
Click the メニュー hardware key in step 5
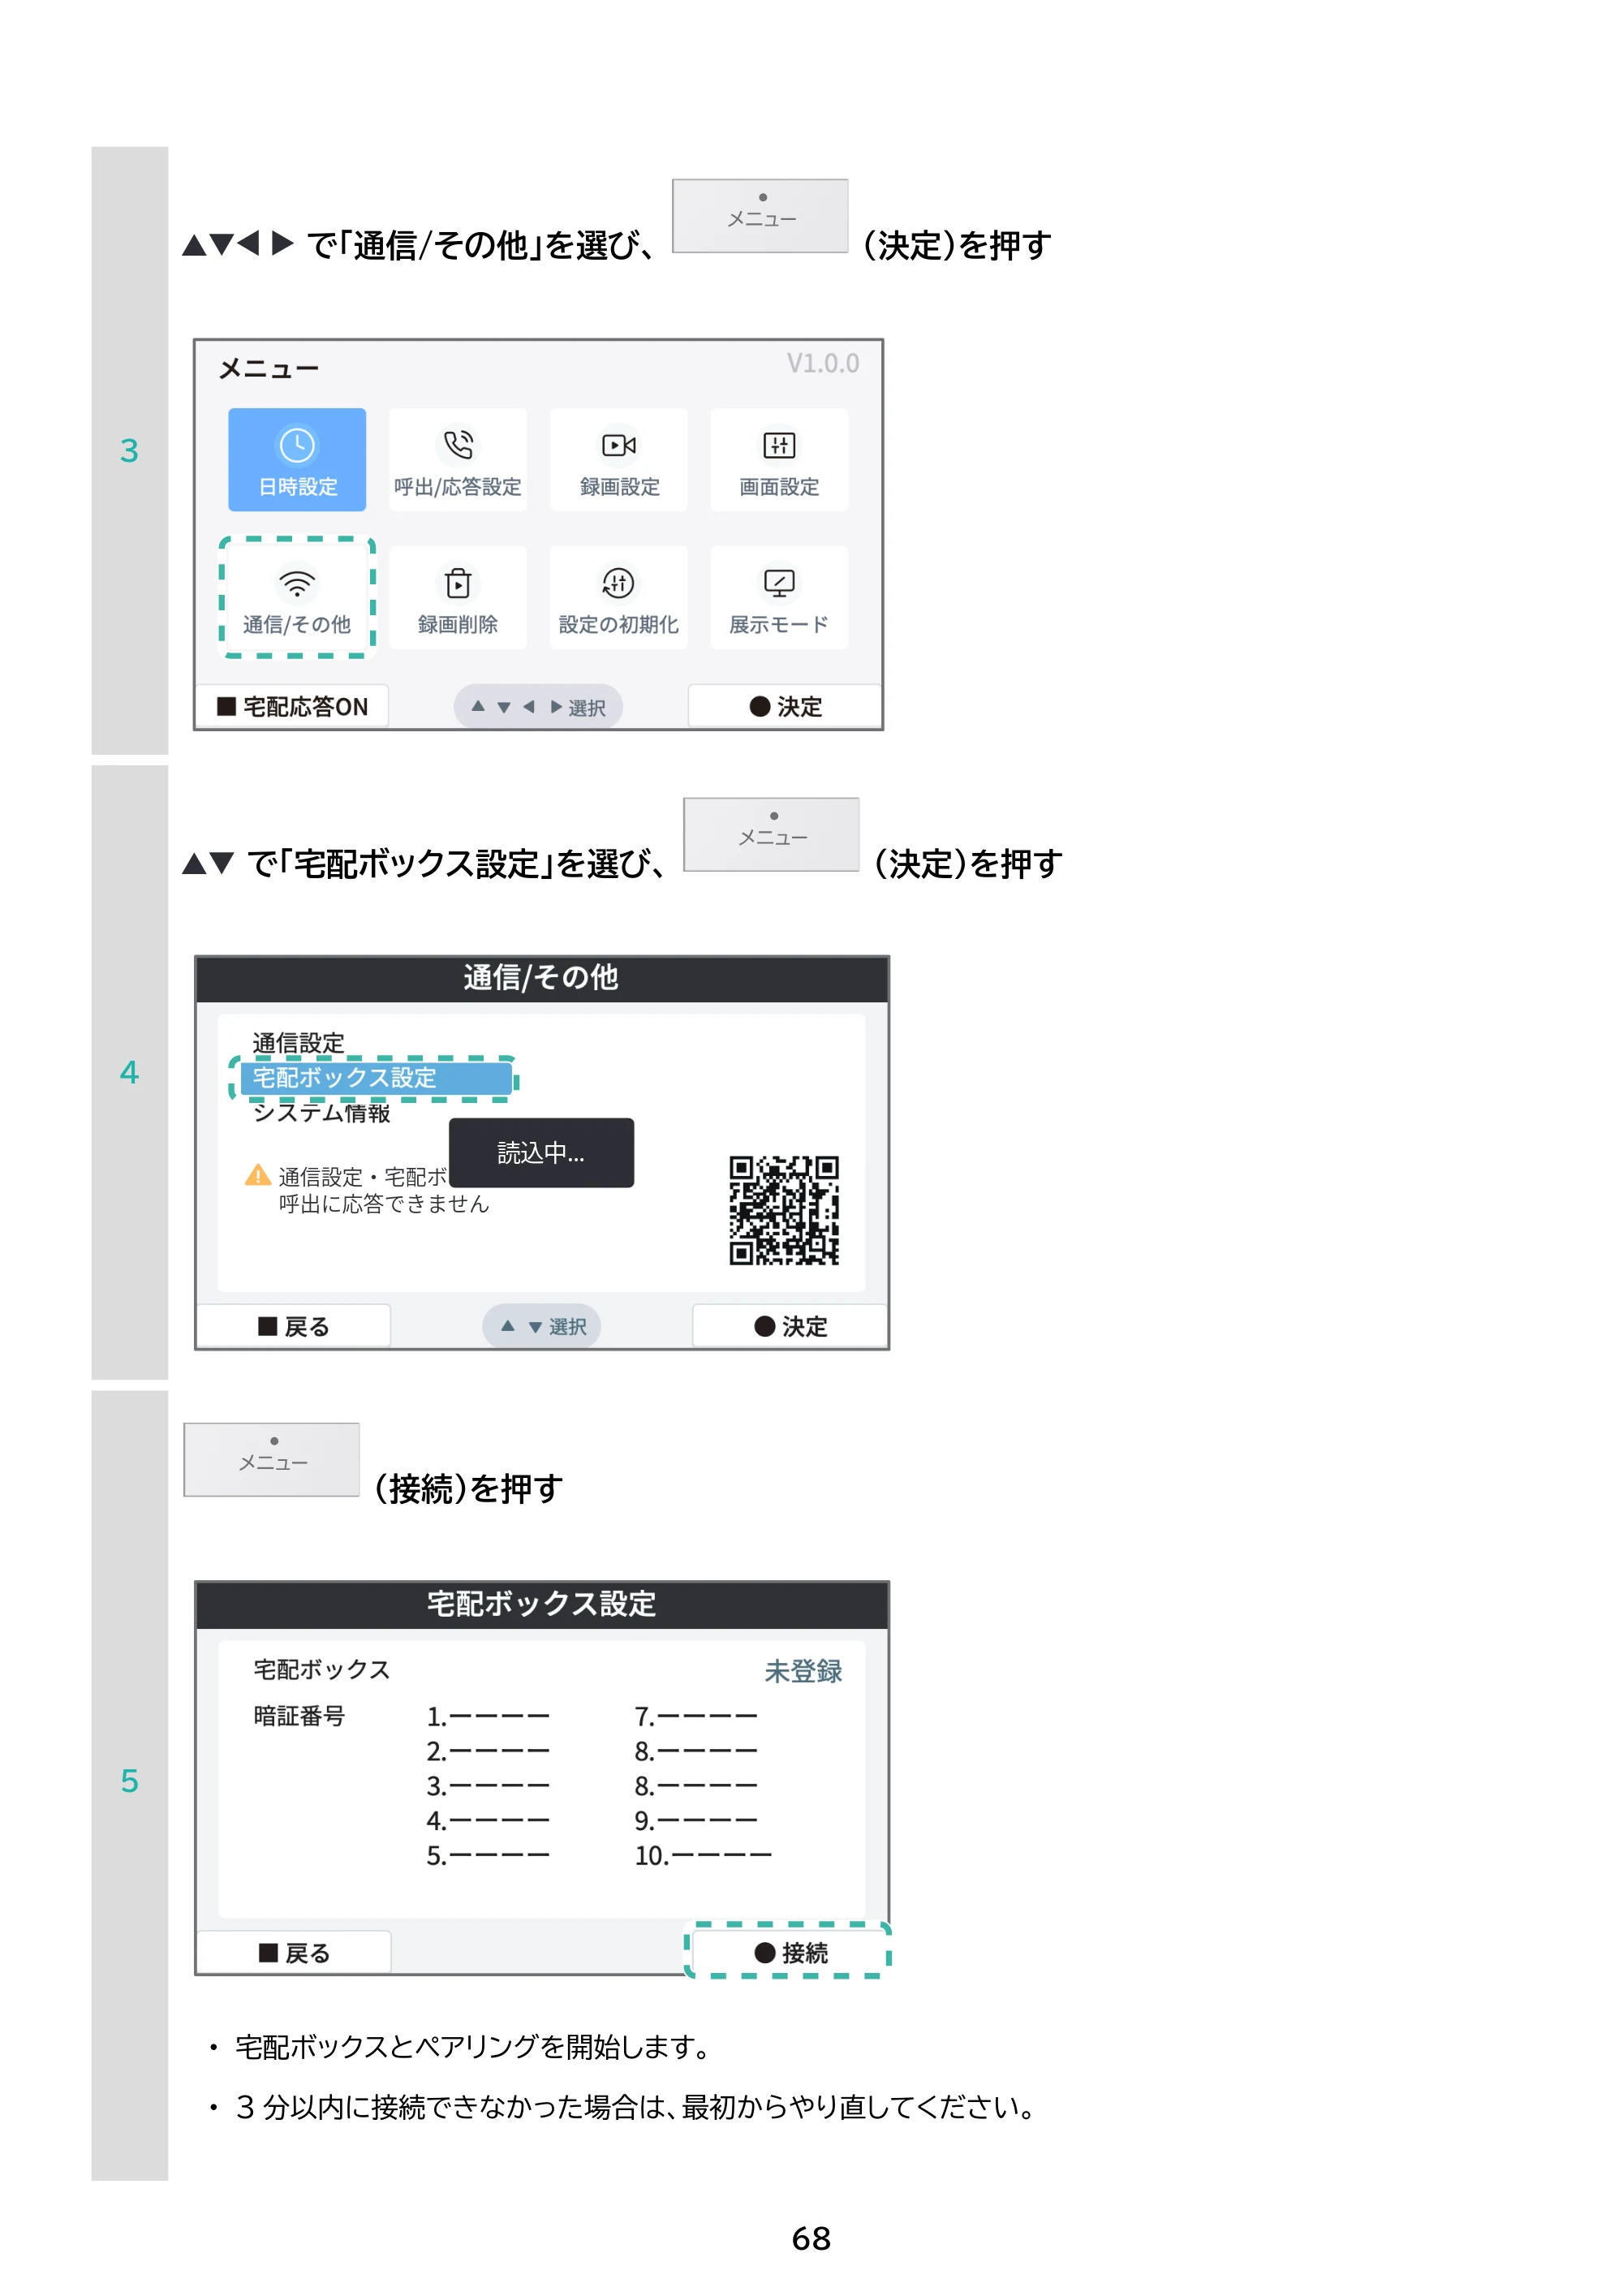[x=271, y=1460]
